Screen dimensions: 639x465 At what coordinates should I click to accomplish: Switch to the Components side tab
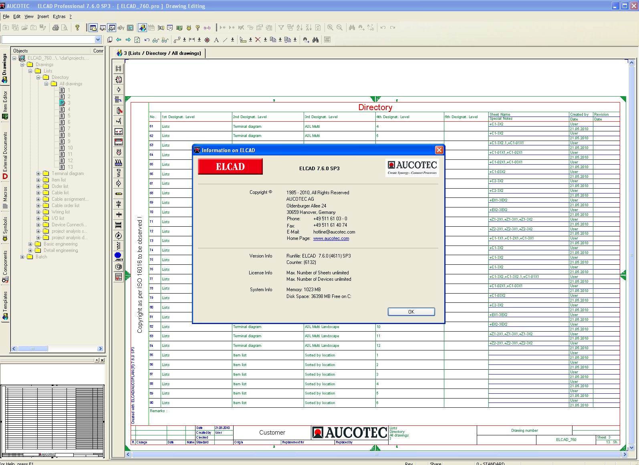[x=5, y=266]
